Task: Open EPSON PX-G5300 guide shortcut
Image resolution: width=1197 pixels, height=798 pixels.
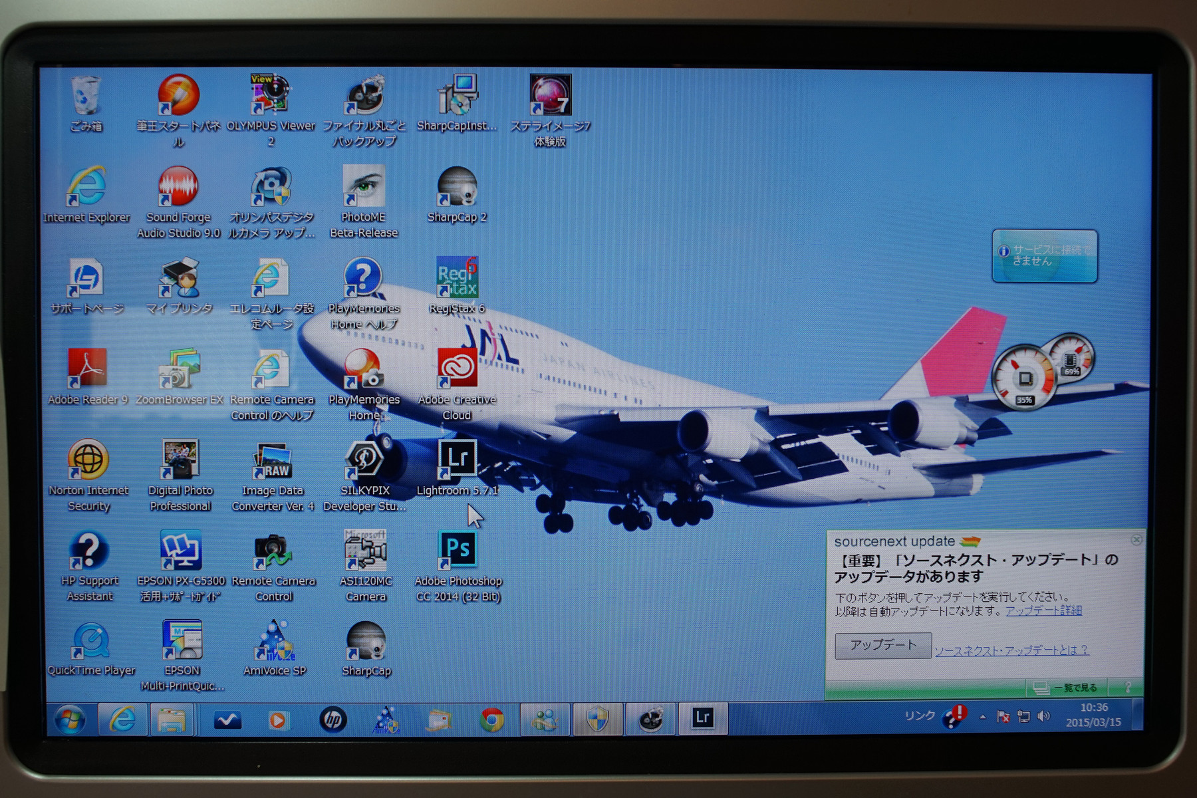Action: (181, 567)
